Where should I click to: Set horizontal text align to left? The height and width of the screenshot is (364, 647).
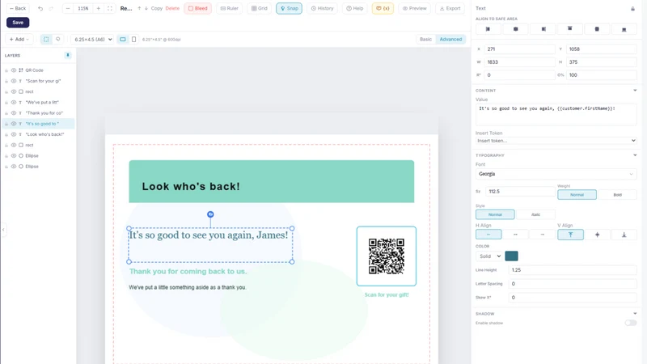(x=488, y=235)
